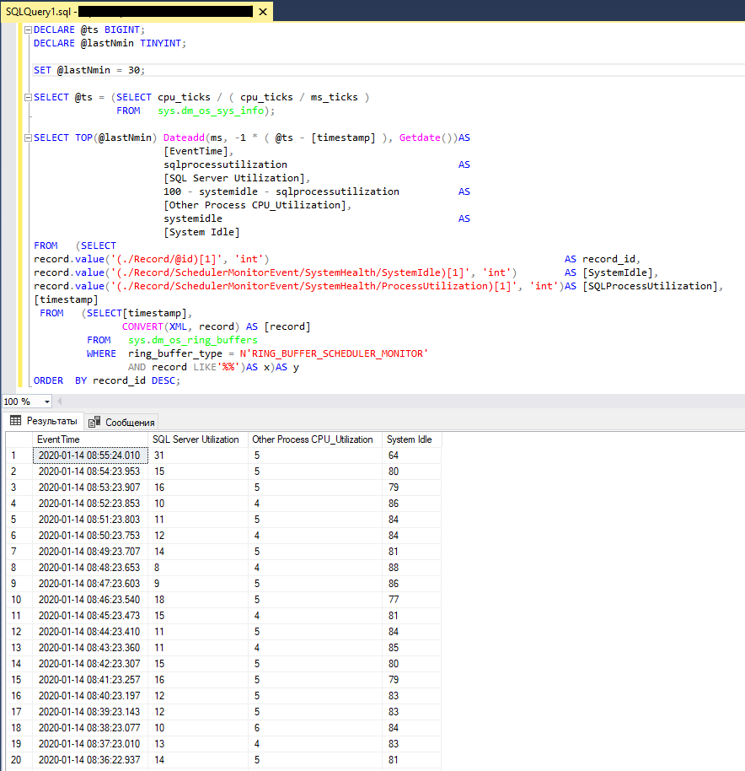Image resolution: width=745 pixels, height=771 pixels.
Task: Select the SQLQuery1.sql document tab
Action: (x=137, y=12)
